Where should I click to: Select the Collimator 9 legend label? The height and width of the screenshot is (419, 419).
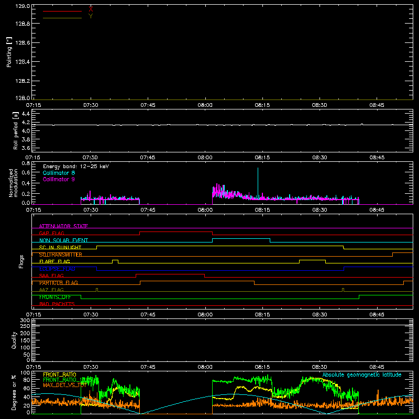click(59, 179)
